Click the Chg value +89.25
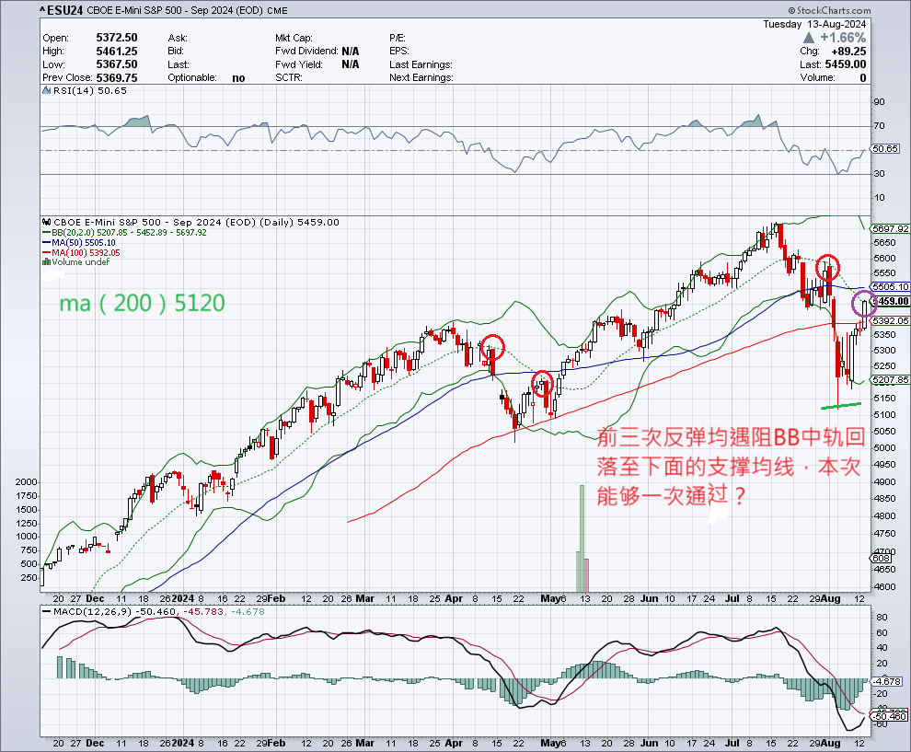The width and height of the screenshot is (911, 752). pyautogui.click(x=848, y=52)
